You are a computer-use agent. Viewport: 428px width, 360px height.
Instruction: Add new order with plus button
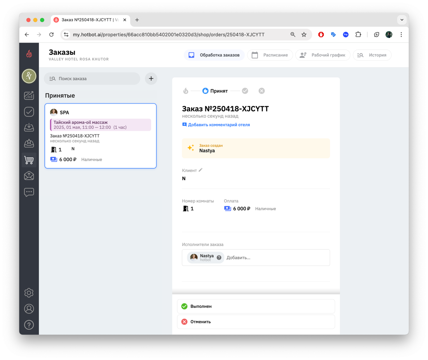(x=151, y=78)
